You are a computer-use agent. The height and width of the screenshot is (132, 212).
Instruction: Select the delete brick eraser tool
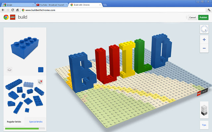tap(40, 82)
